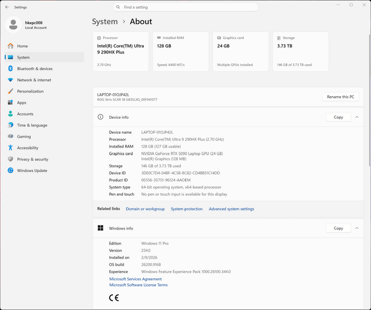Image resolution: width=371 pixels, height=310 pixels.
Task: Click the Device info circle-i icon
Action: (100, 117)
